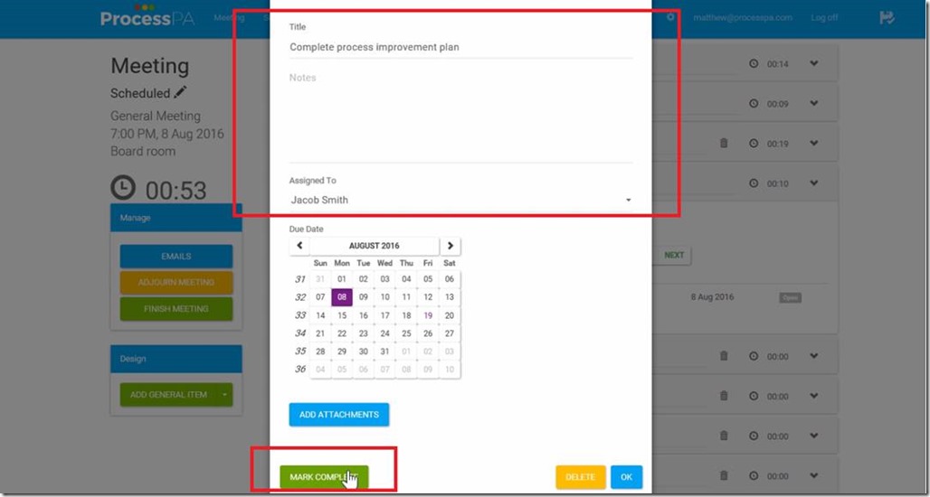The width and height of the screenshot is (930, 497).
Task: Click the large meeting timer clock icon
Action: (x=123, y=188)
